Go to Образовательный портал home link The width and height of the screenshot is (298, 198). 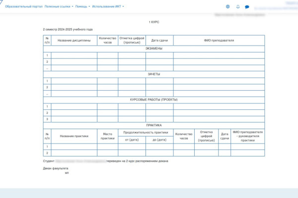(23, 6)
